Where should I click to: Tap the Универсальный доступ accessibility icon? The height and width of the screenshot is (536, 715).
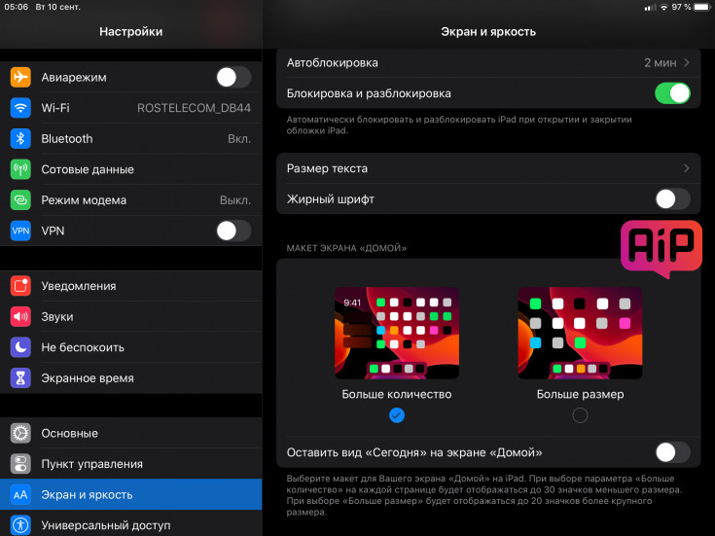pyautogui.click(x=20, y=525)
